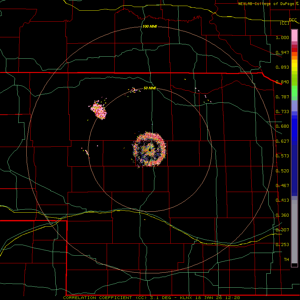Click the large pink echo cluster northwest of radar
The width and height of the screenshot is (300, 300).
99,110
